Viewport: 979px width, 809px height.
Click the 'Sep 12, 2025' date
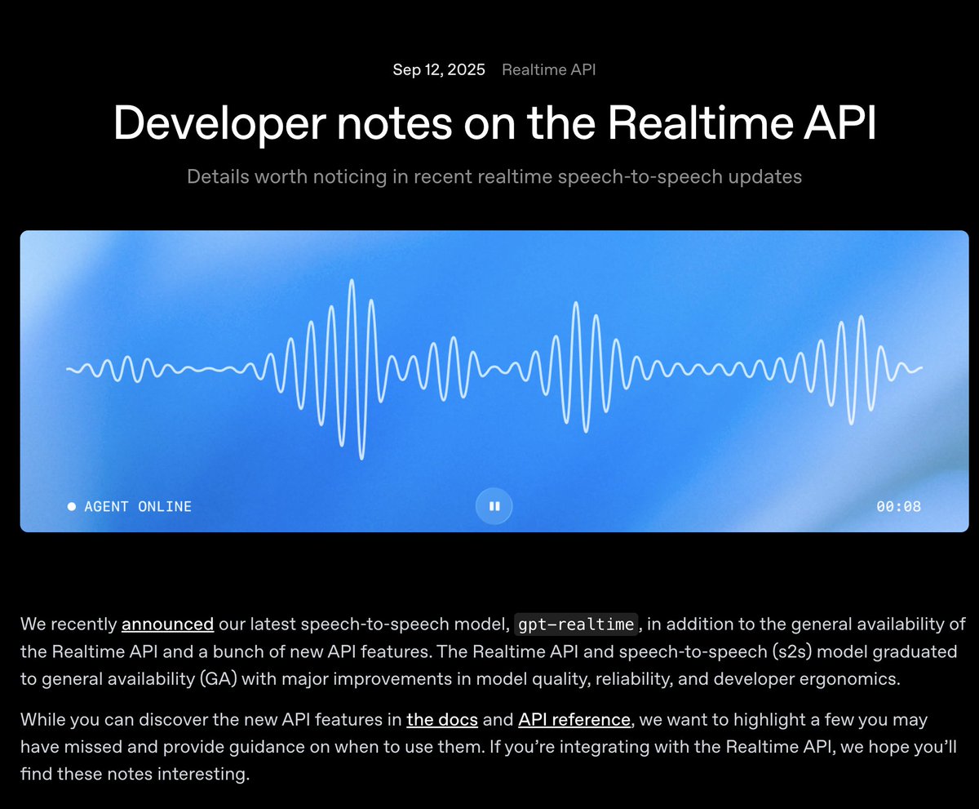coord(439,69)
